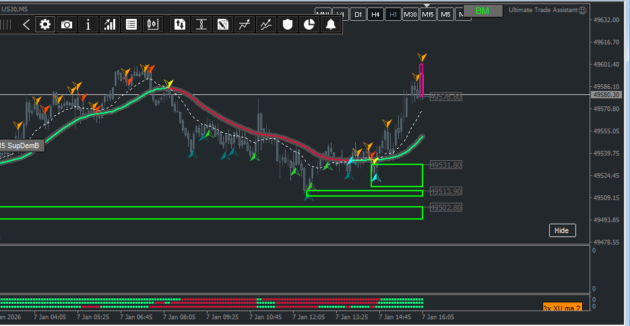630x326 pixels.
Task: Click the 7 Jan 10:45 time label
Action: click(x=265, y=317)
